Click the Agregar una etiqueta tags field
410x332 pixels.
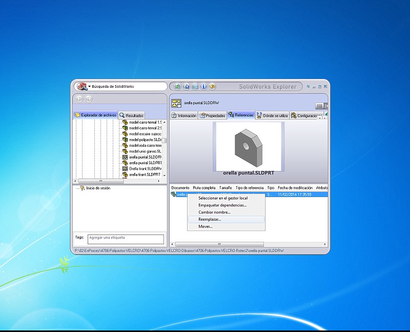(x=126, y=239)
